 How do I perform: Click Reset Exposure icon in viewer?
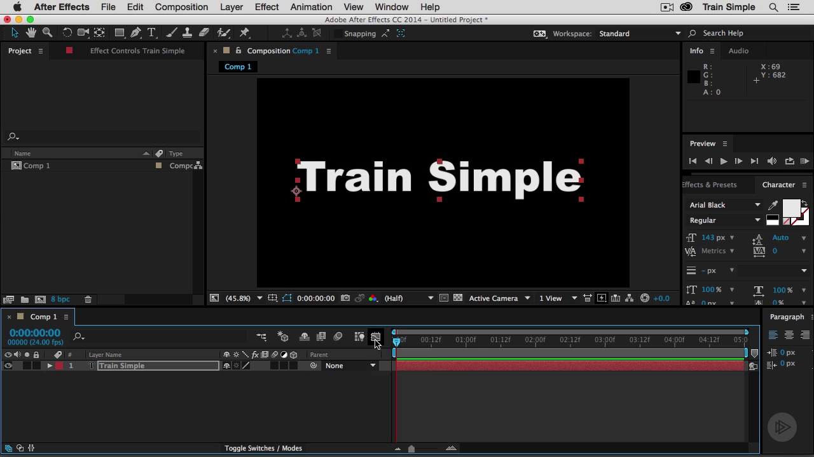(x=645, y=298)
